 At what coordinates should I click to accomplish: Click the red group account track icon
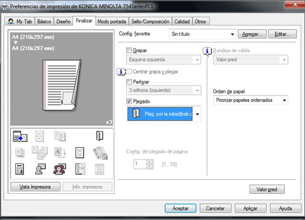tap(60, 169)
